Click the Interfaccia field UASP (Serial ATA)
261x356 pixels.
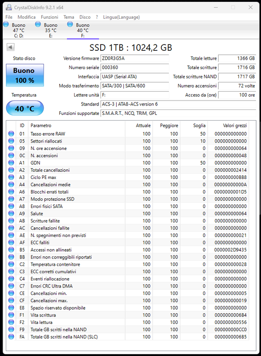pyautogui.click(x=135, y=77)
